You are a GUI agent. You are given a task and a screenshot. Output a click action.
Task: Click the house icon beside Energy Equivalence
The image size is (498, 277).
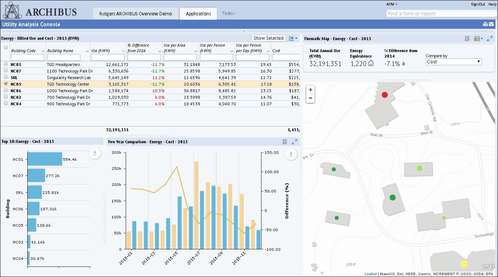371,63
